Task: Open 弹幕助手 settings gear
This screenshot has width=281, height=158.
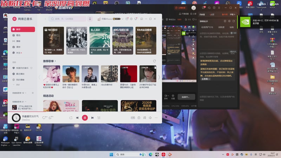Action: point(229,21)
